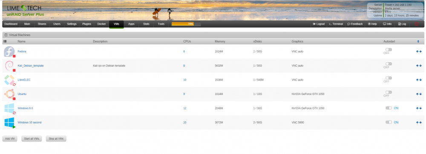Move Windows 10 second up arrow
The width and height of the screenshot is (426, 154).
click(417, 122)
